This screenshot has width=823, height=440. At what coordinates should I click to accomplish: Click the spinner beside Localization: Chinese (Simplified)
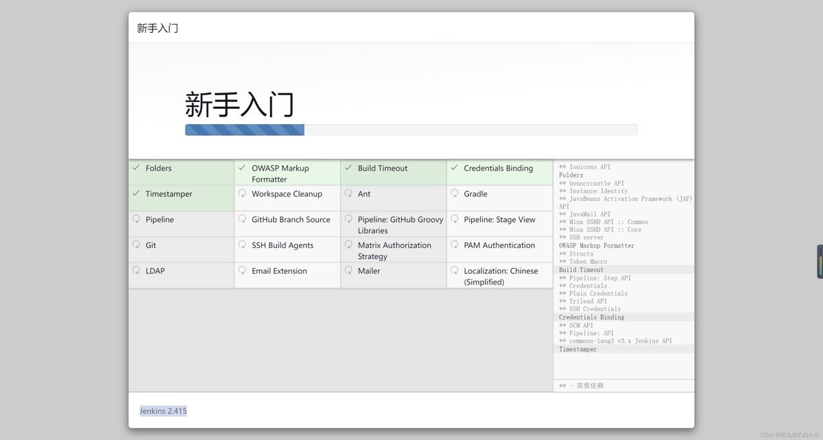pos(454,271)
